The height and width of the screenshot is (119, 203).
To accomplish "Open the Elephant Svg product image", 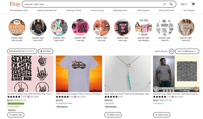I will (176, 74).
